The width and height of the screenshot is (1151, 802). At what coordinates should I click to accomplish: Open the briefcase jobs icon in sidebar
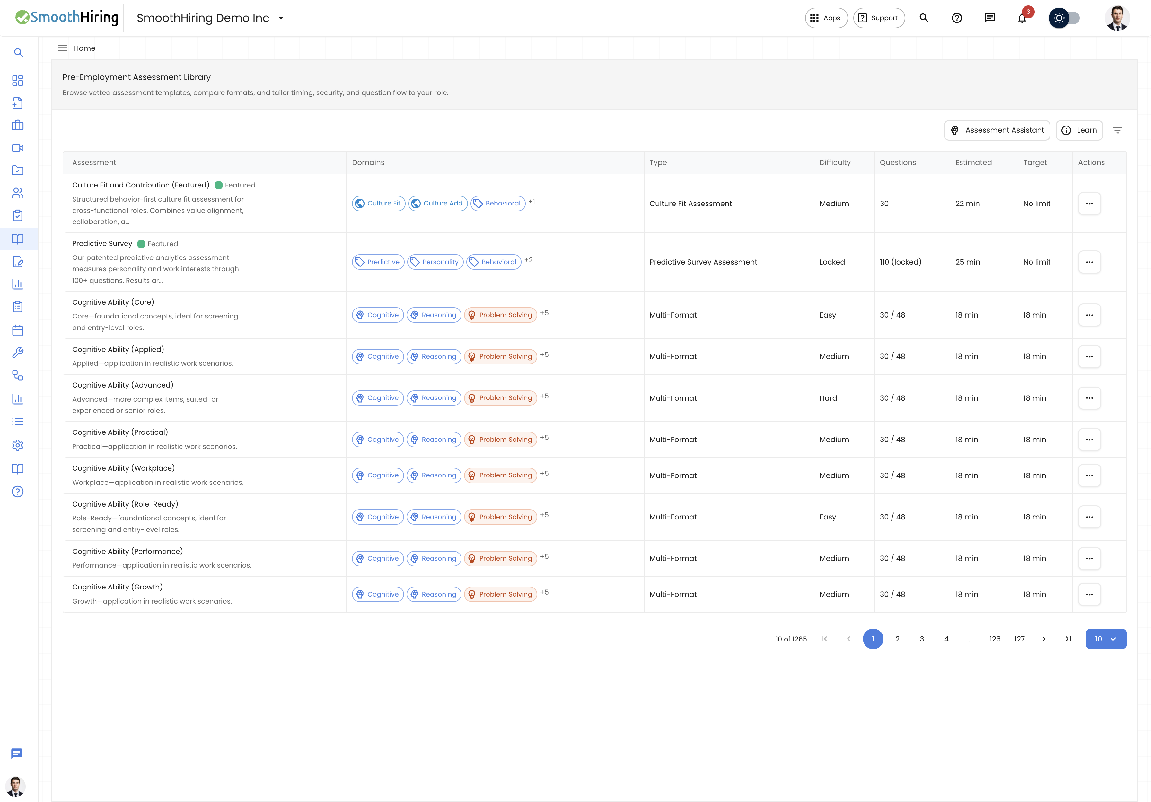(18, 125)
